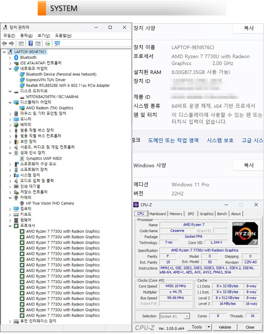Screen dimensions: 264x334
Task: Click the security devices category icon
Action: click(x=16, y=142)
